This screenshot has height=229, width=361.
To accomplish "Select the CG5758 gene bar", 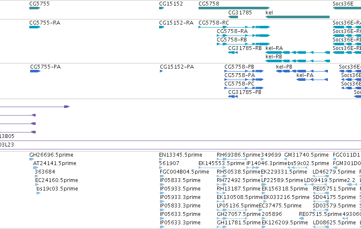I will pos(234,8).
